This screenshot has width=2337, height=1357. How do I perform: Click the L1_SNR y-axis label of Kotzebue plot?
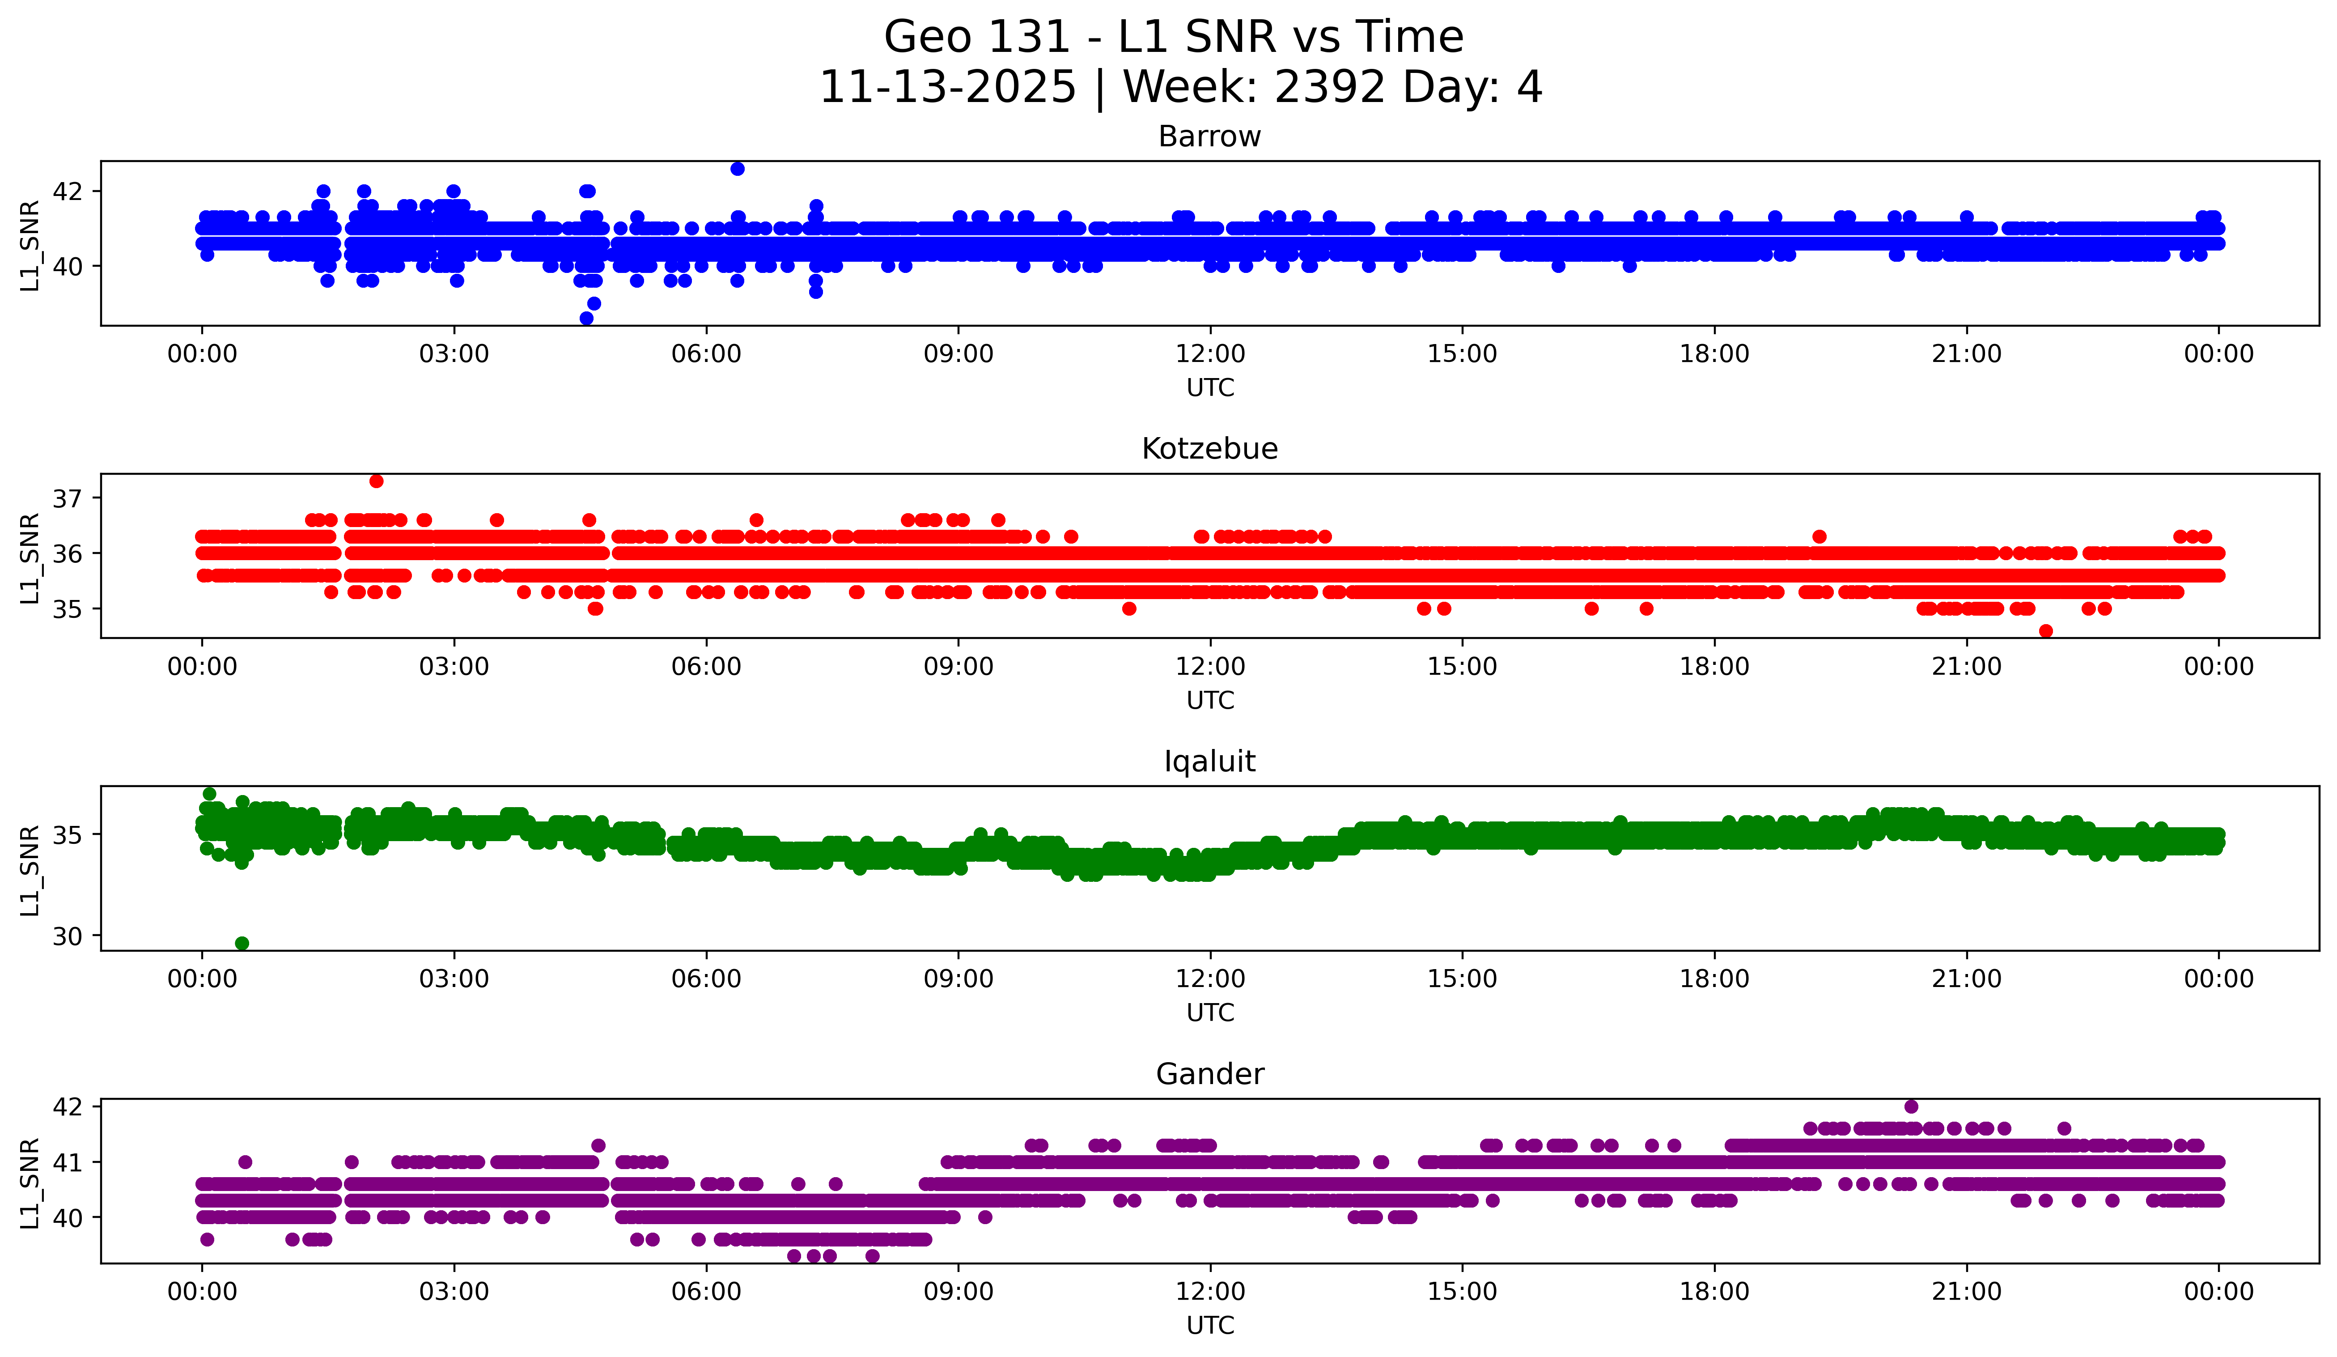[30, 558]
